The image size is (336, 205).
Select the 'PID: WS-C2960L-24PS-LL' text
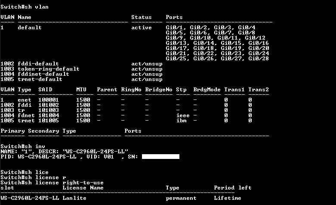pyautogui.click(x=38, y=156)
